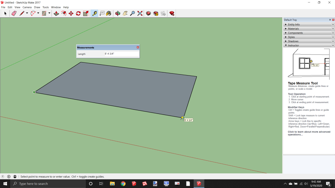Click the credits info status icon
This screenshot has width=335, height=188.
[x=9, y=177]
